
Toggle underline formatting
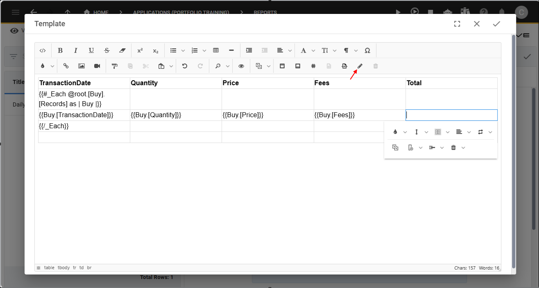(91, 50)
